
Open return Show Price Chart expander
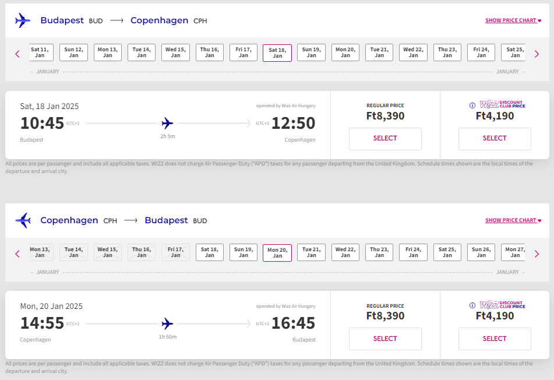(x=513, y=220)
